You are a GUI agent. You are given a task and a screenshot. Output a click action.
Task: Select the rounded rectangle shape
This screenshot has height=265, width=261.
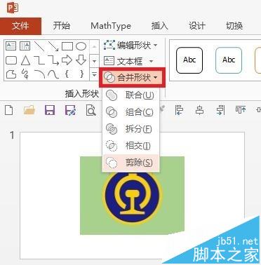(11, 60)
